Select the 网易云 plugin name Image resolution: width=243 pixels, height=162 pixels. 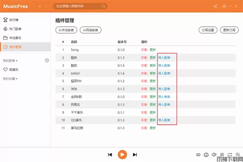[x=75, y=104]
